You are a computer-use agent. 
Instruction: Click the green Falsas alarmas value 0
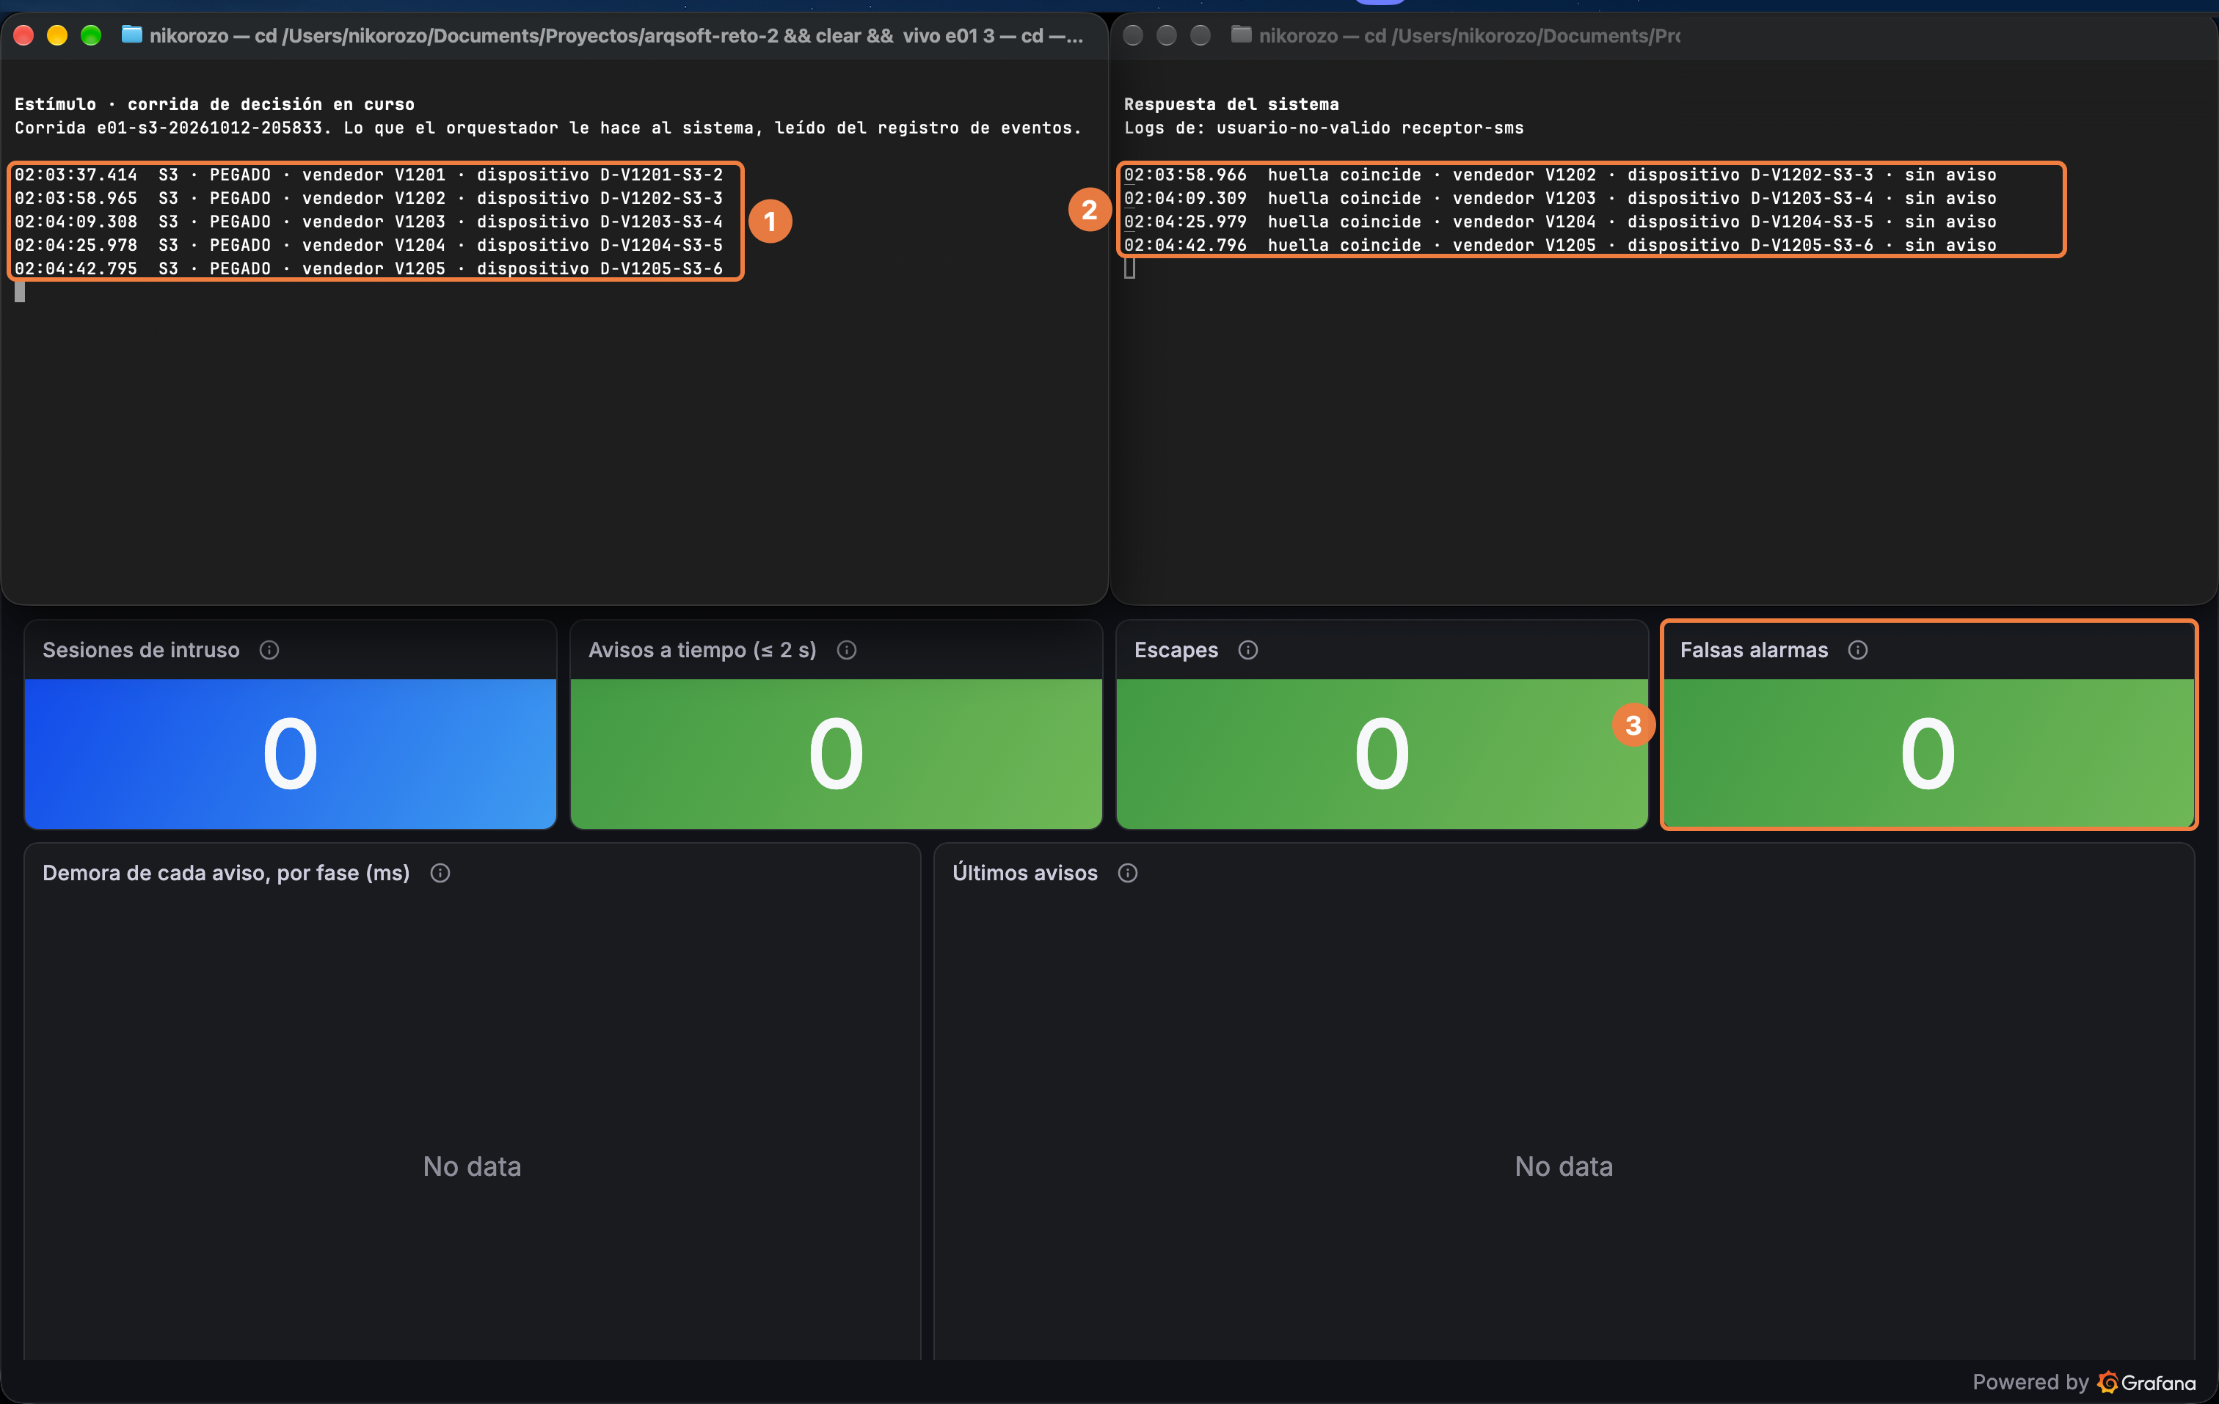coord(1928,753)
